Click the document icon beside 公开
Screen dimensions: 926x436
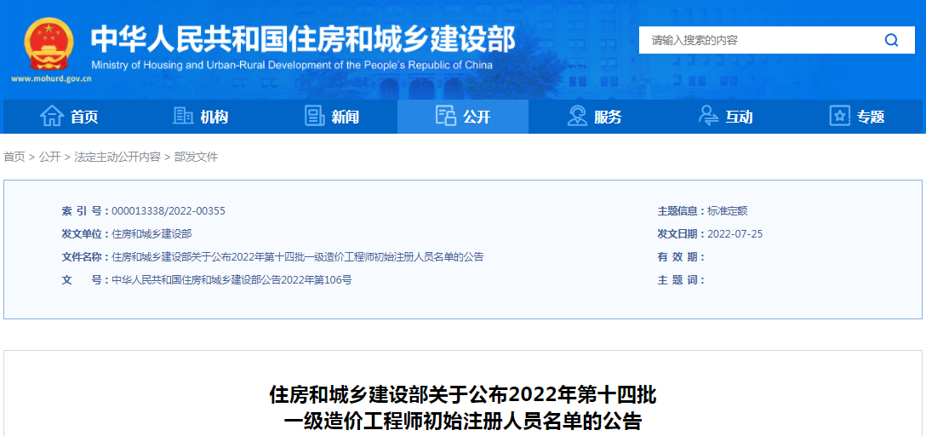click(446, 116)
